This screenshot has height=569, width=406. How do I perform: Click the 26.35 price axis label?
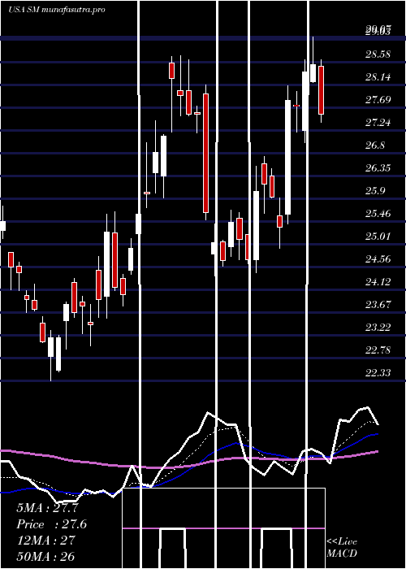tap(378, 168)
